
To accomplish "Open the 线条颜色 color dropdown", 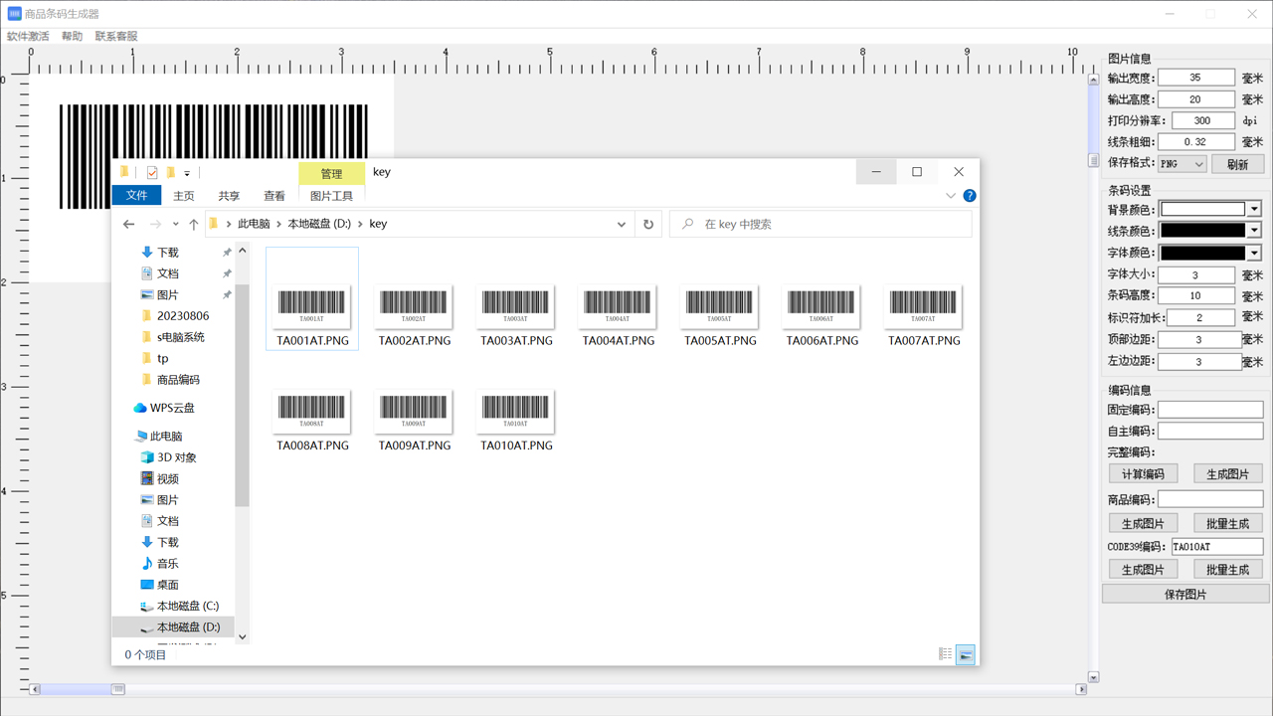I will pyautogui.click(x=1254, y=231).
